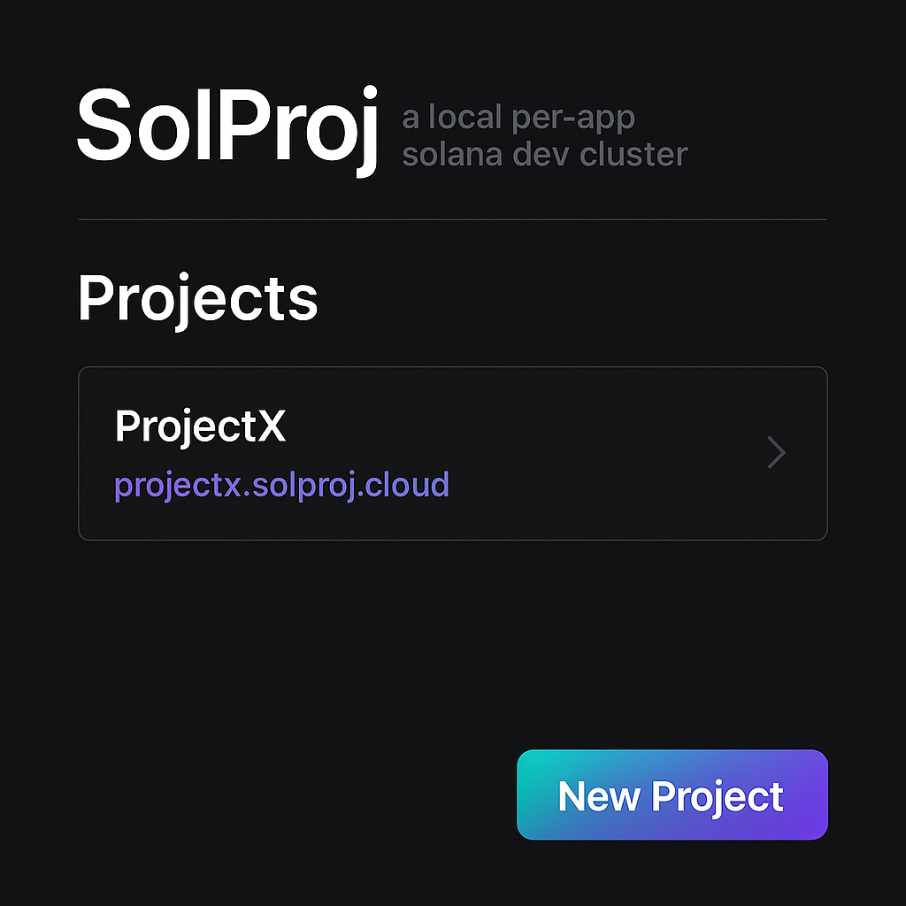Select the Projects list header text
906x906 pixels.
pos(197,298)
